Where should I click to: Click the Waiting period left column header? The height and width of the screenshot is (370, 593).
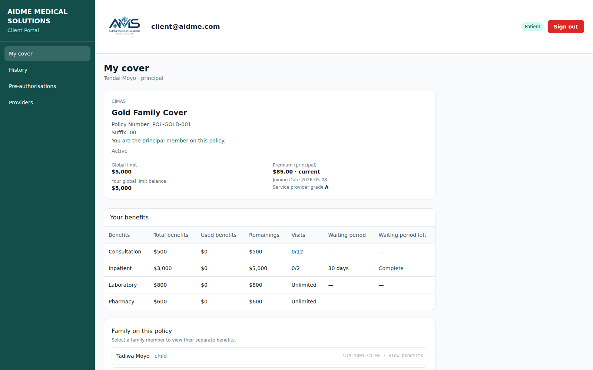click(x=402, y=235)
